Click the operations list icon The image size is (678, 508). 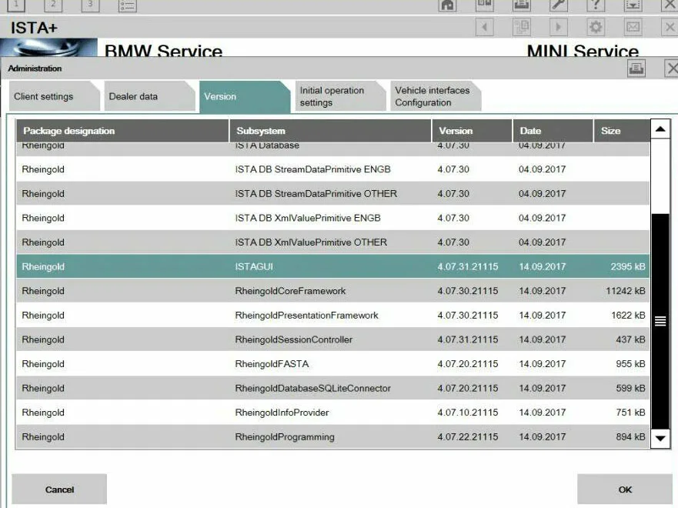pyautogui.click(x=128, y=5)
